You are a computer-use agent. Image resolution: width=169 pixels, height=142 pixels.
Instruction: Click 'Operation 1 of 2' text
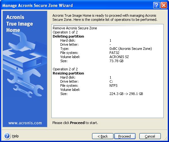(x=65, y=32)
